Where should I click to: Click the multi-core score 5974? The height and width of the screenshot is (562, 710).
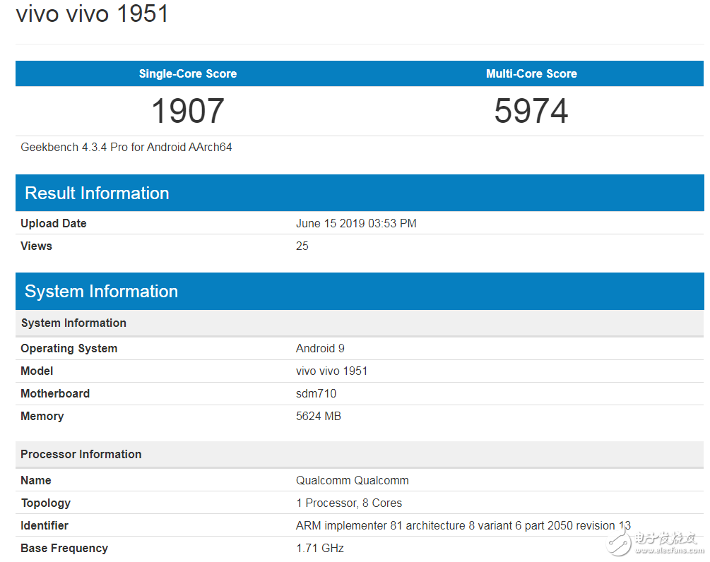click(531, 111)
